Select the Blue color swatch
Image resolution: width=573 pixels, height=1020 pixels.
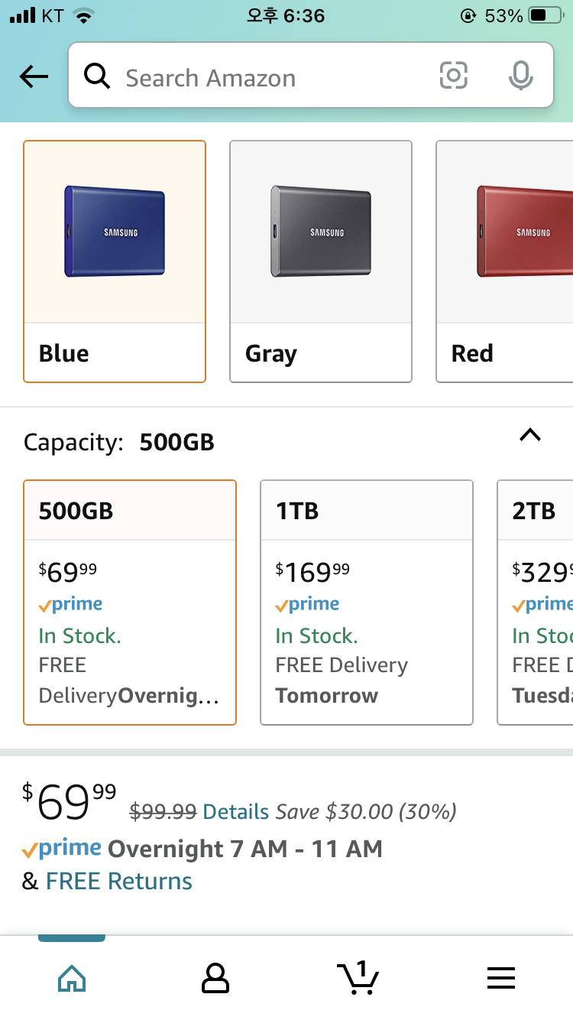coord(115,261)
